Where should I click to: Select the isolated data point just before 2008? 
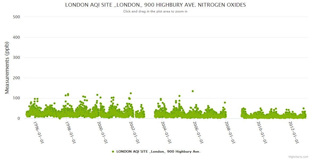[225, 103]
